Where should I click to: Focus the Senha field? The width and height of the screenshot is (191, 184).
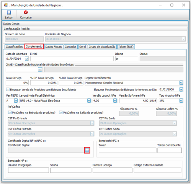(71, 170)
